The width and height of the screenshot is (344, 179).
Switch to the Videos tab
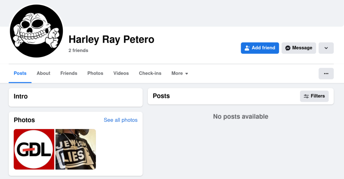pos(121,73)
